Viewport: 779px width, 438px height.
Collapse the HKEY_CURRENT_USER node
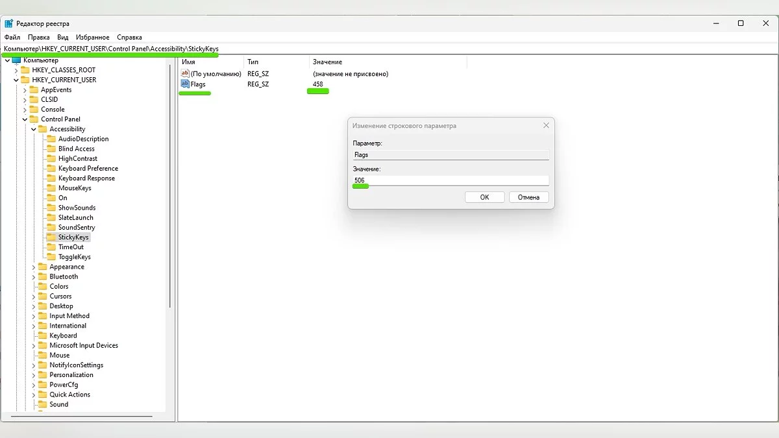point(16,80)
